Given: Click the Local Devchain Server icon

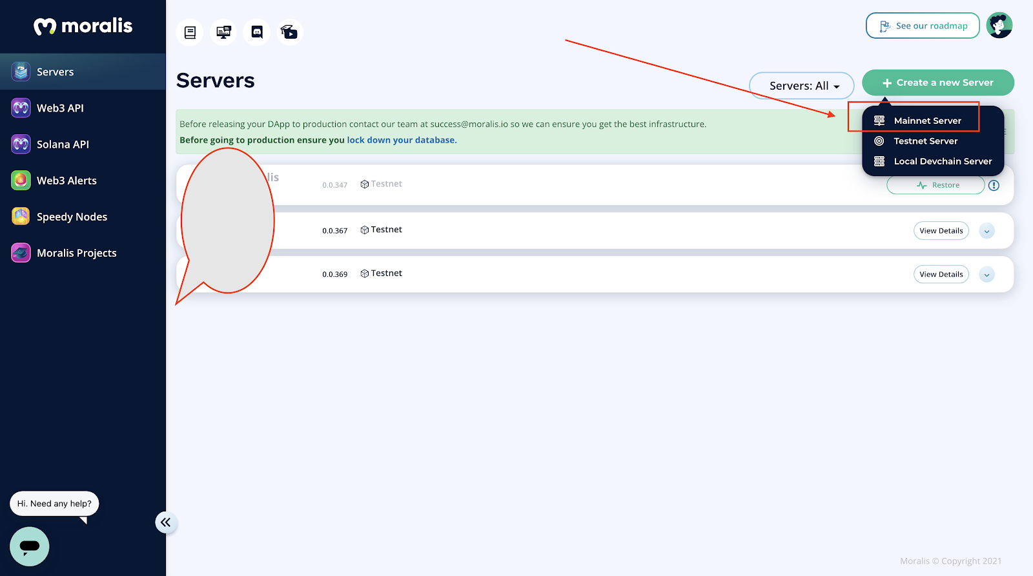Looking at the screenshot, I should click(879, 161).
